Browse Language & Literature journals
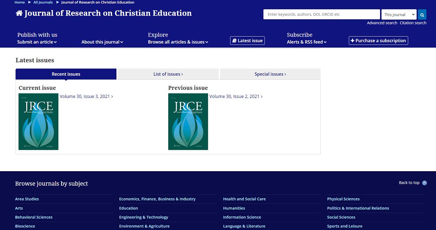436x230 pixels. pos(244,226)
